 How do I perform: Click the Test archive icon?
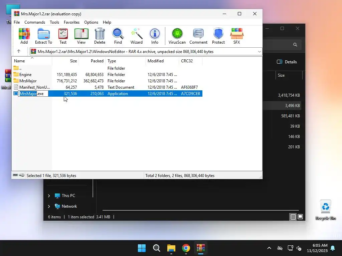click(x=63, y=36)
